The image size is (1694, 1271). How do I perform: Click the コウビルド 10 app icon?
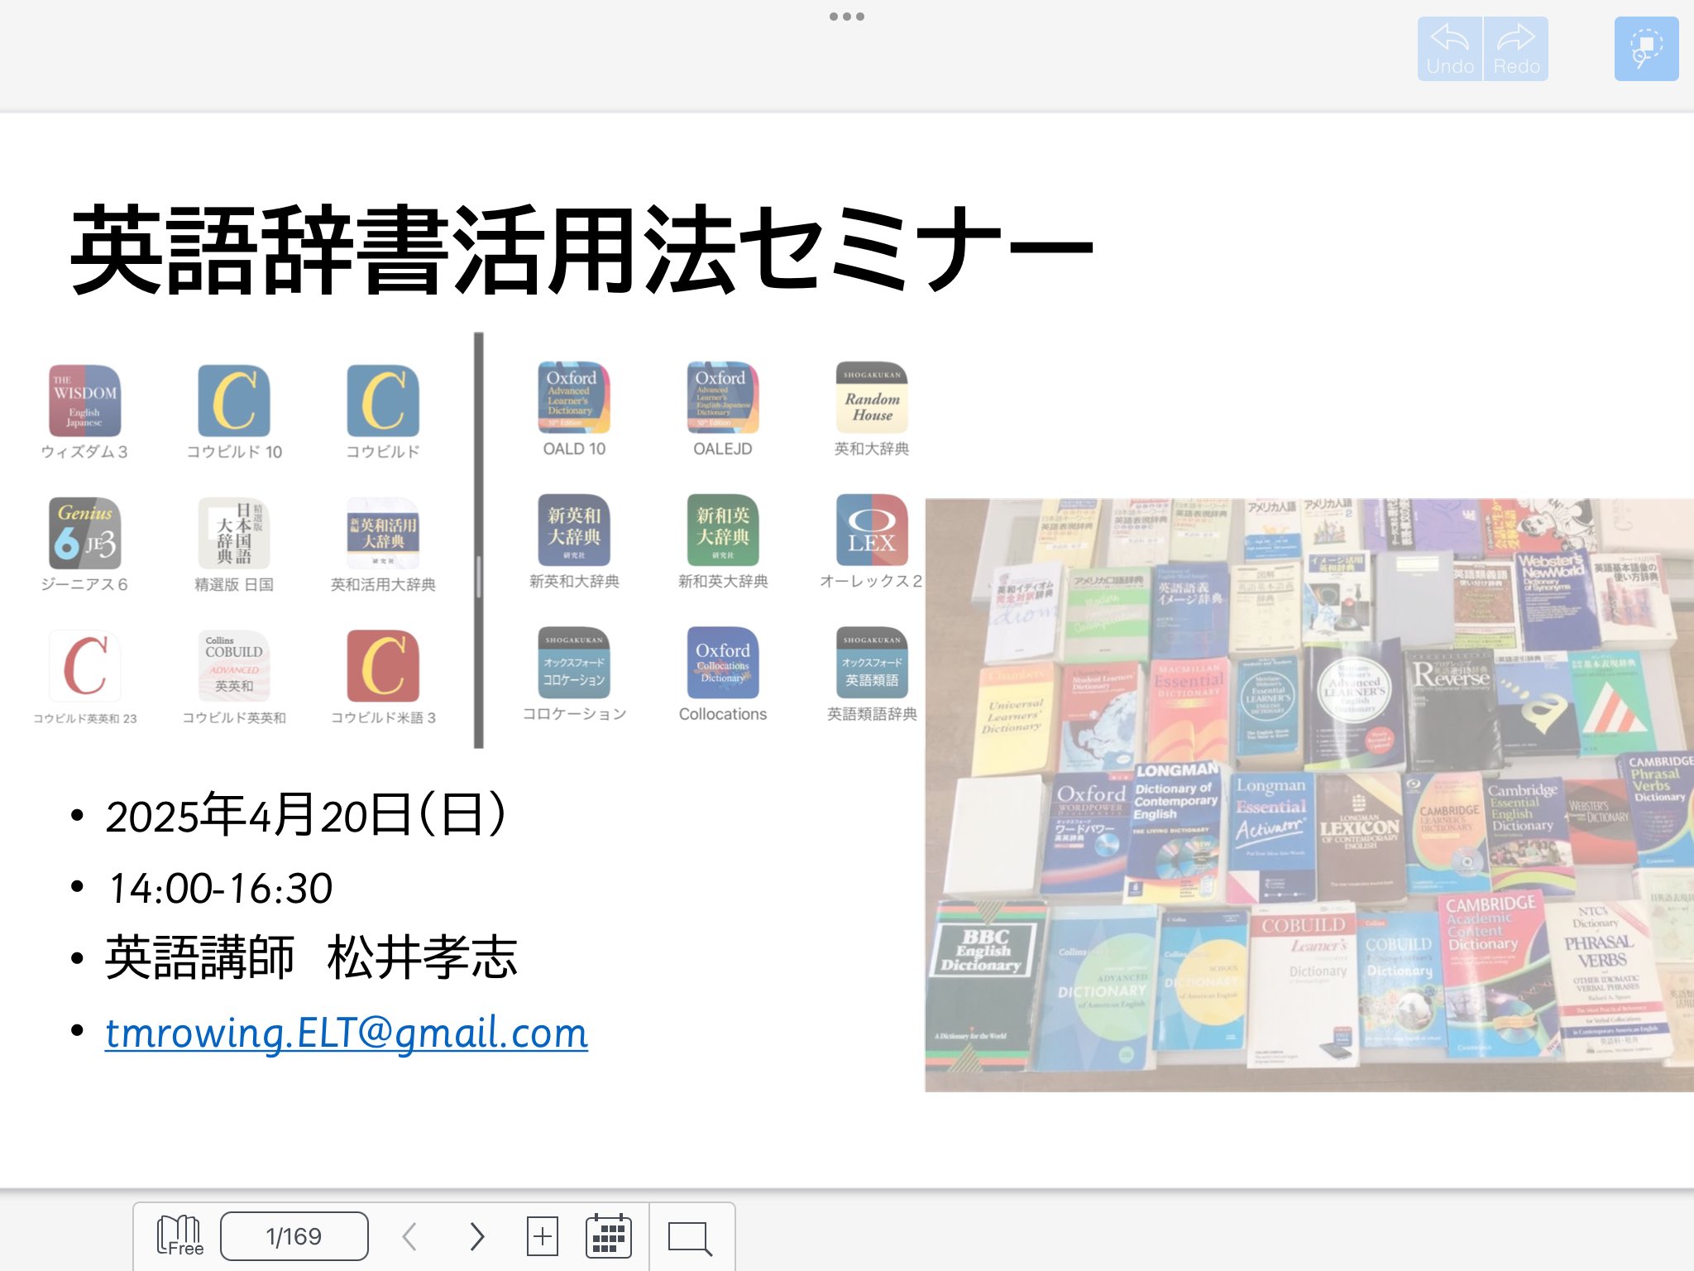point(234,400)
